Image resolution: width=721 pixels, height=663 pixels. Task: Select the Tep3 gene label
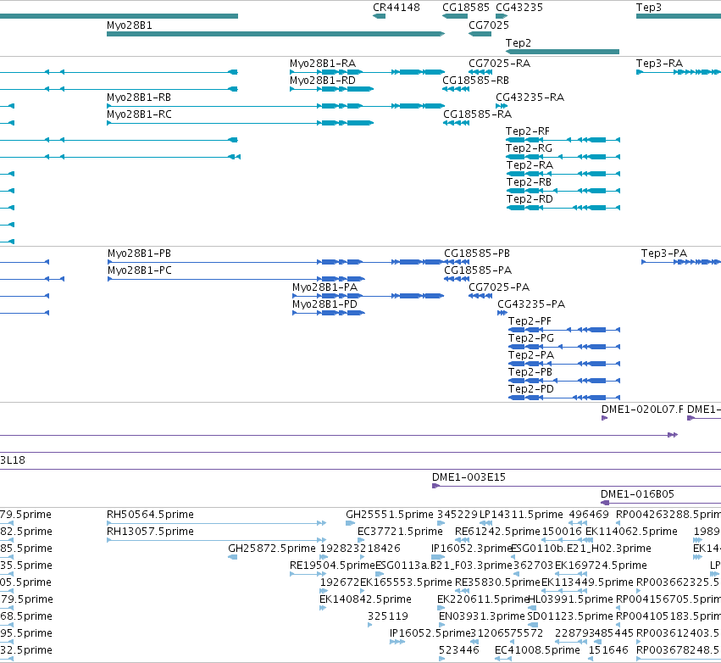click(x=649, y=8)
